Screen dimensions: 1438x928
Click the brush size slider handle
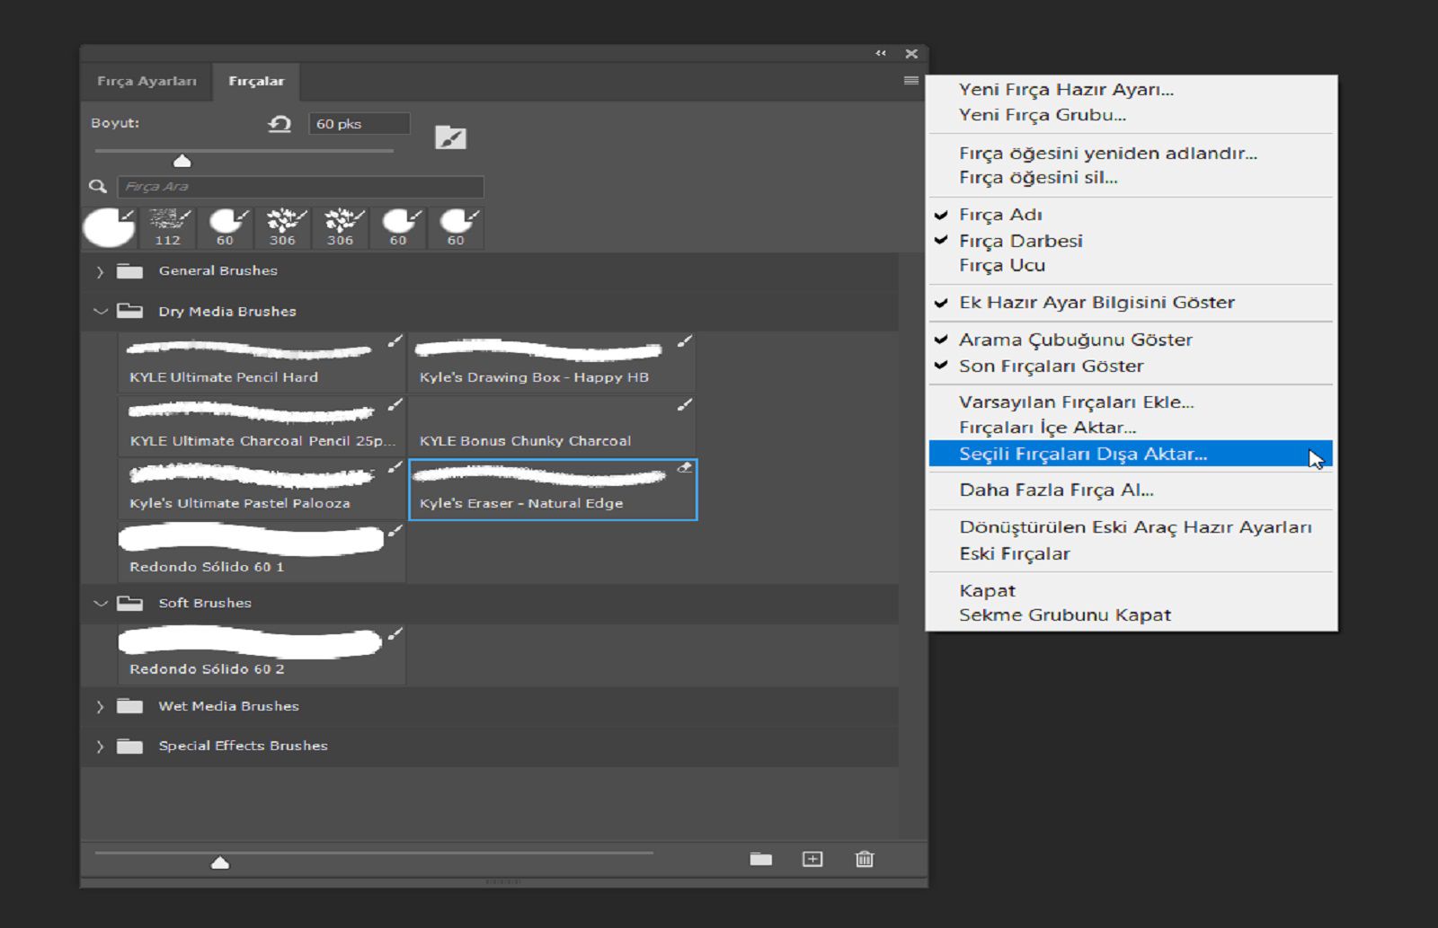[x=182, y=161]
